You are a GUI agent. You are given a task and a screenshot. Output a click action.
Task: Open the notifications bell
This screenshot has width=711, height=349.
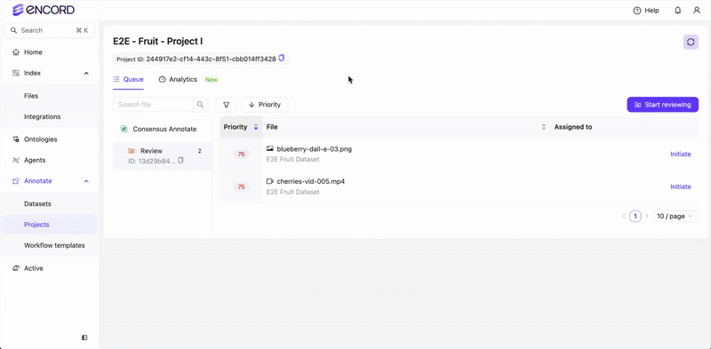coord(678,11)
